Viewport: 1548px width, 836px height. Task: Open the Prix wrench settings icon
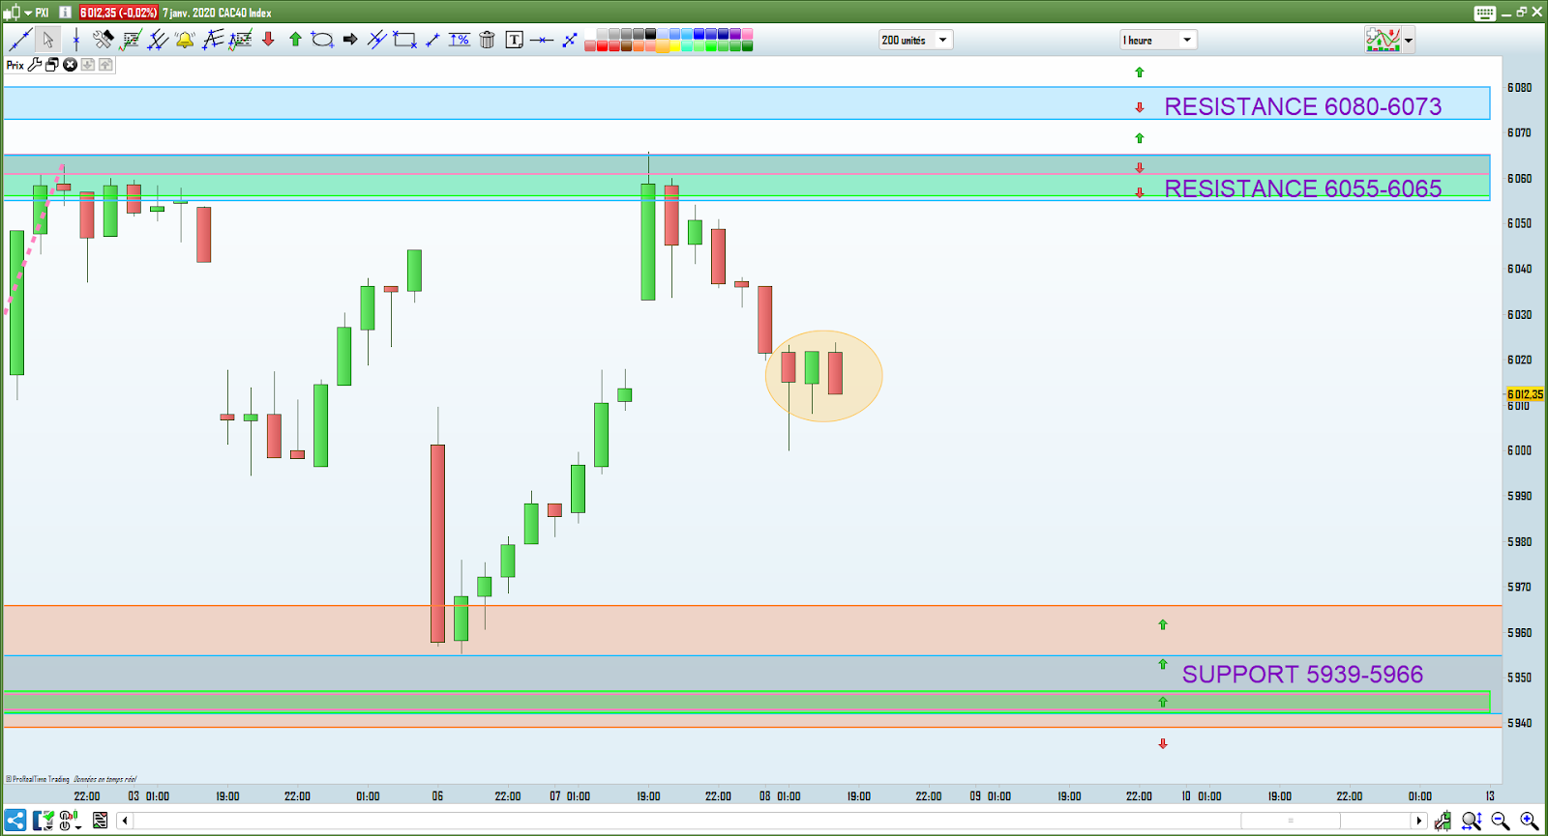coord(35,65)
